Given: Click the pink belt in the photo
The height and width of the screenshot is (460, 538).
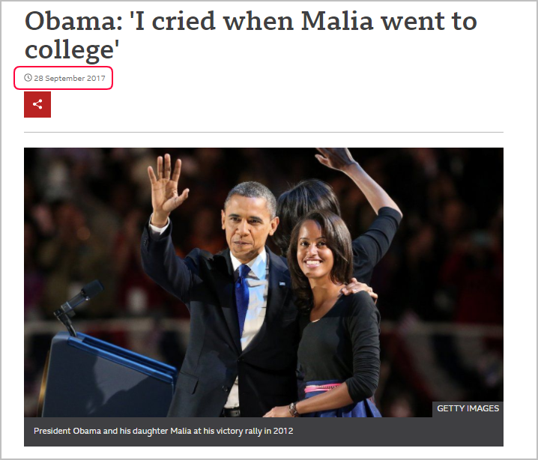Looking at the screenshot, I should click(x=322, y=387).
